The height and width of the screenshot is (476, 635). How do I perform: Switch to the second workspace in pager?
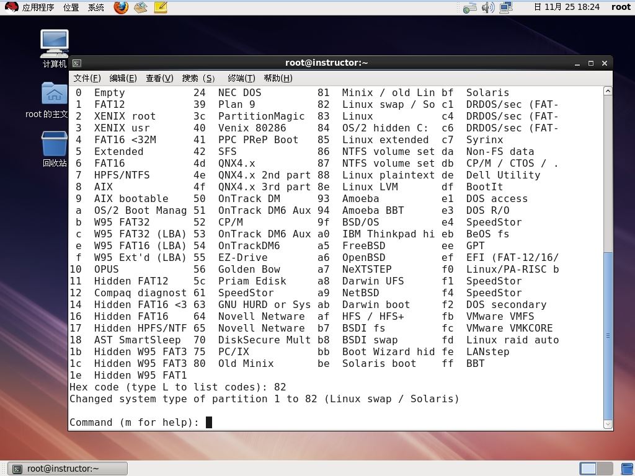tap(604, 469)
